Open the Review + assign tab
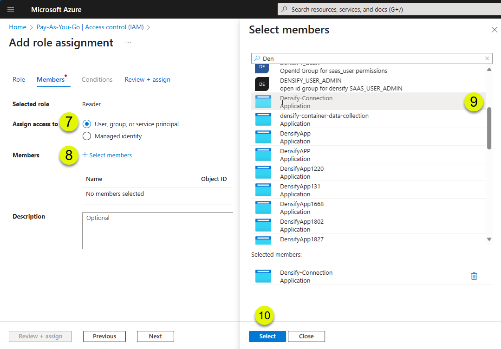 point(147,79)
